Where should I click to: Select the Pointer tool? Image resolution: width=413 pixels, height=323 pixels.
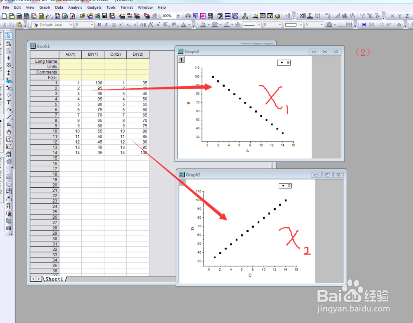pos(9,36)
